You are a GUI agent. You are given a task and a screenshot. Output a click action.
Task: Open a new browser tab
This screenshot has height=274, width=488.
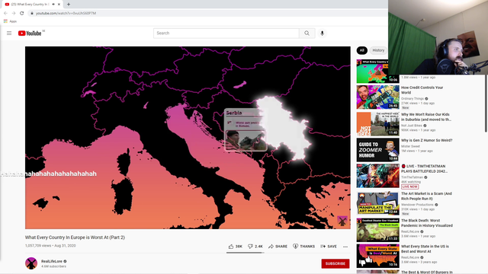point(69,5)
